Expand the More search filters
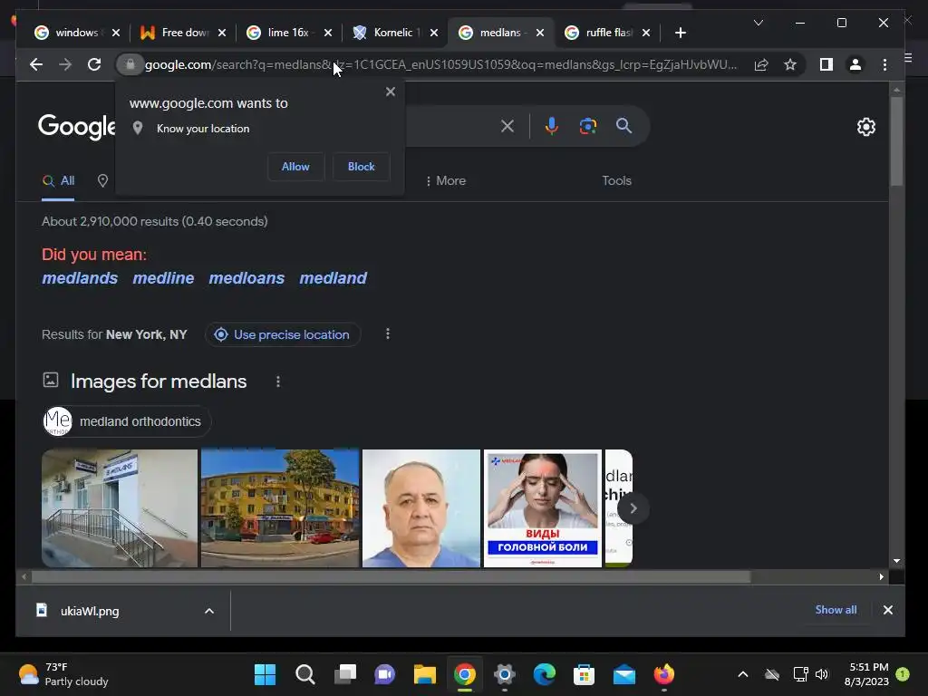This screenshot has height=696, width=928. 446,181
